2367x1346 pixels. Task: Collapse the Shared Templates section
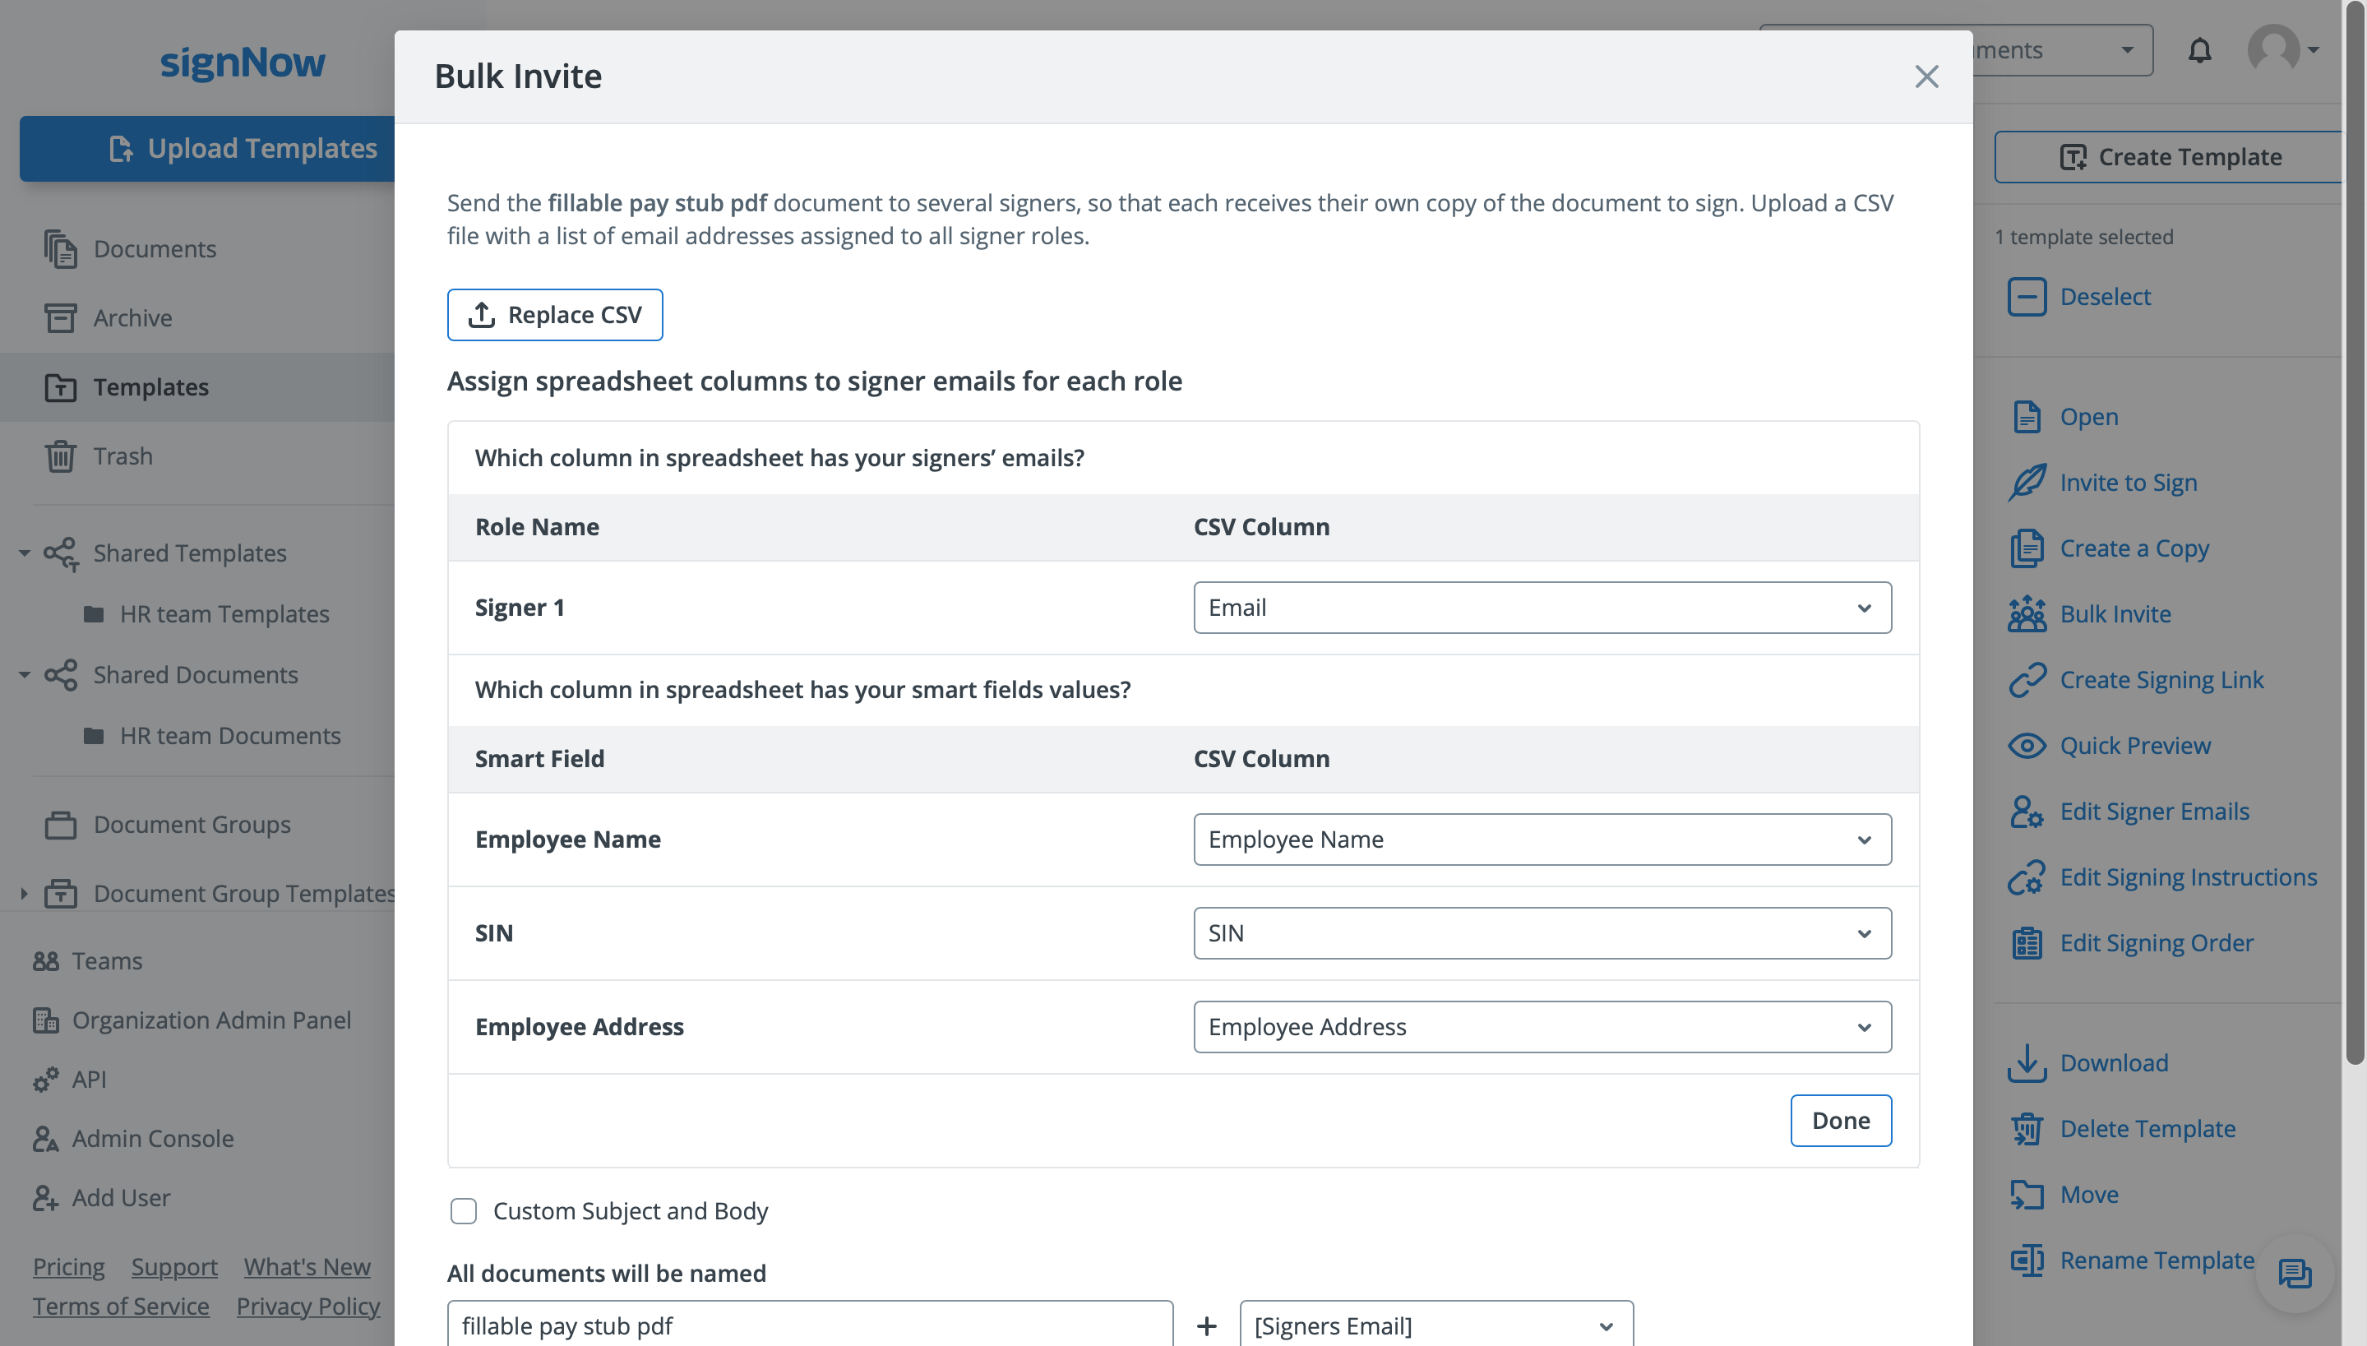click(23, 552)
